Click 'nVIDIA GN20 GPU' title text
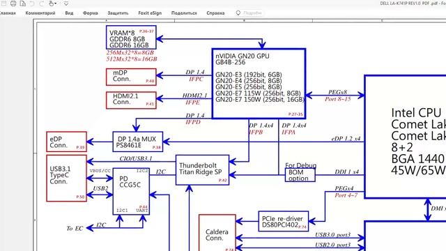Image resolution: width=446 pixels, height=251 pixels. (x=243, y=56)
